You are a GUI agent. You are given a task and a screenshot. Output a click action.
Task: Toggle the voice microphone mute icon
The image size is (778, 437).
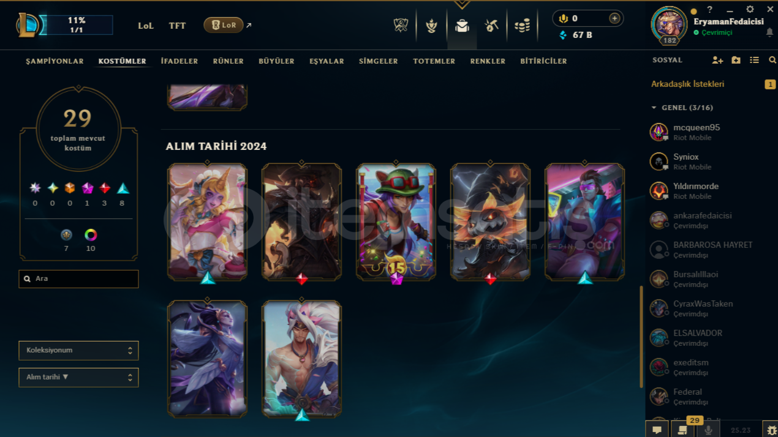(708, 430)
